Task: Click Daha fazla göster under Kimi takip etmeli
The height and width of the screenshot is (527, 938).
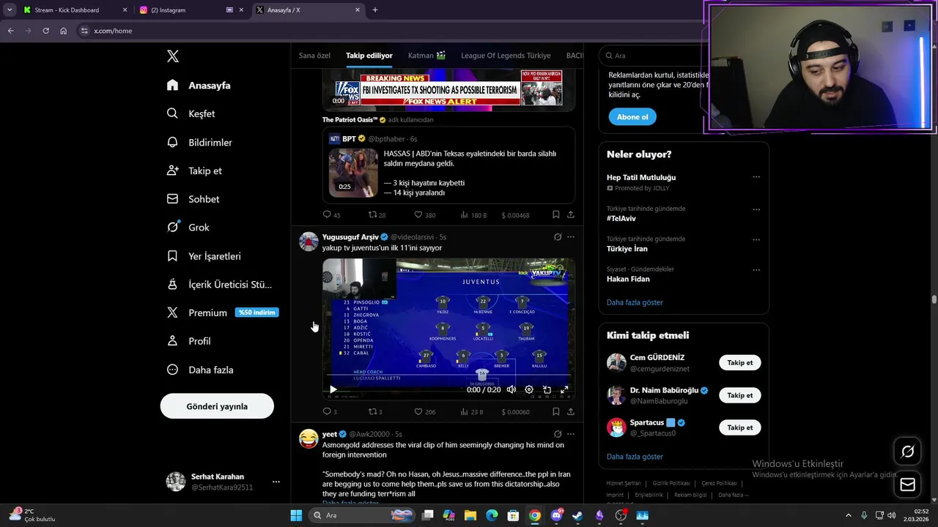Action: [x=635, y=457]
